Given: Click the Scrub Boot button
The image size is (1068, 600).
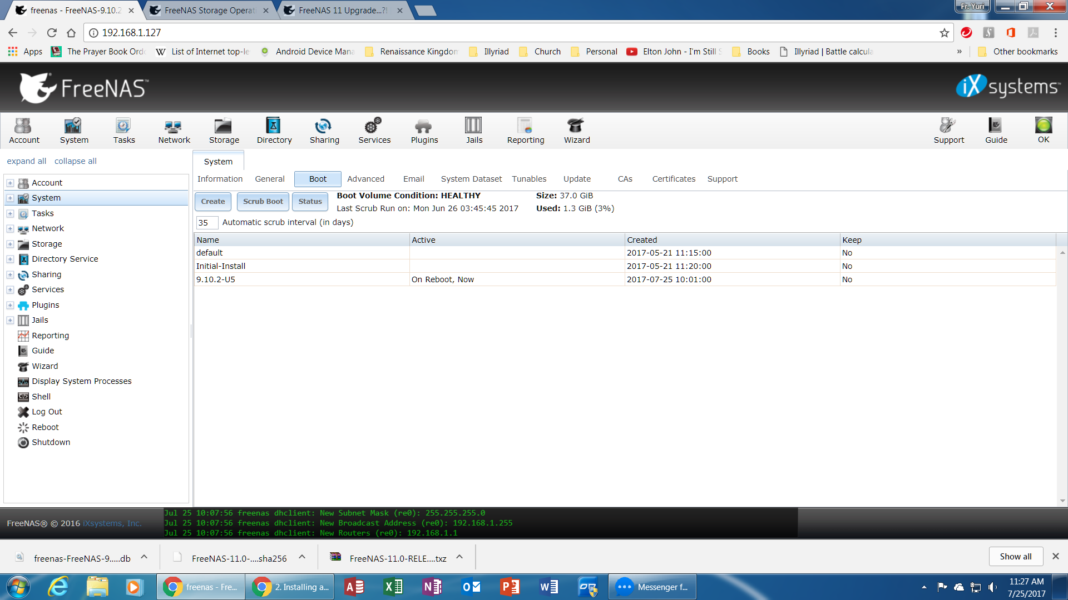Looking at the screenshot, I should pos(263,202).
